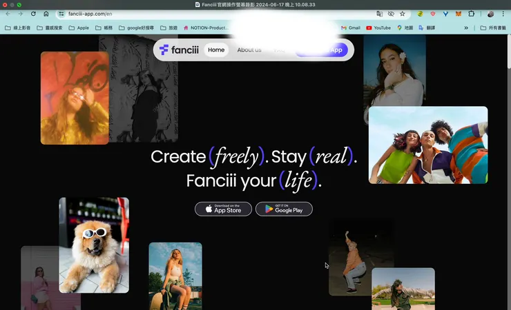Open the google好搜尋 bookmark folder
The width and height of the screenshot is (511, 310).
click(136, 28)
